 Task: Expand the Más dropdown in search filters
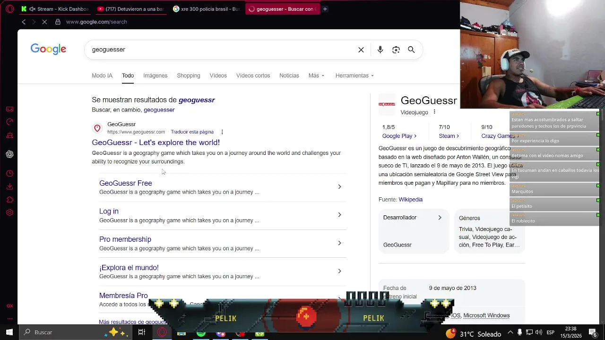tap(316, 76)
